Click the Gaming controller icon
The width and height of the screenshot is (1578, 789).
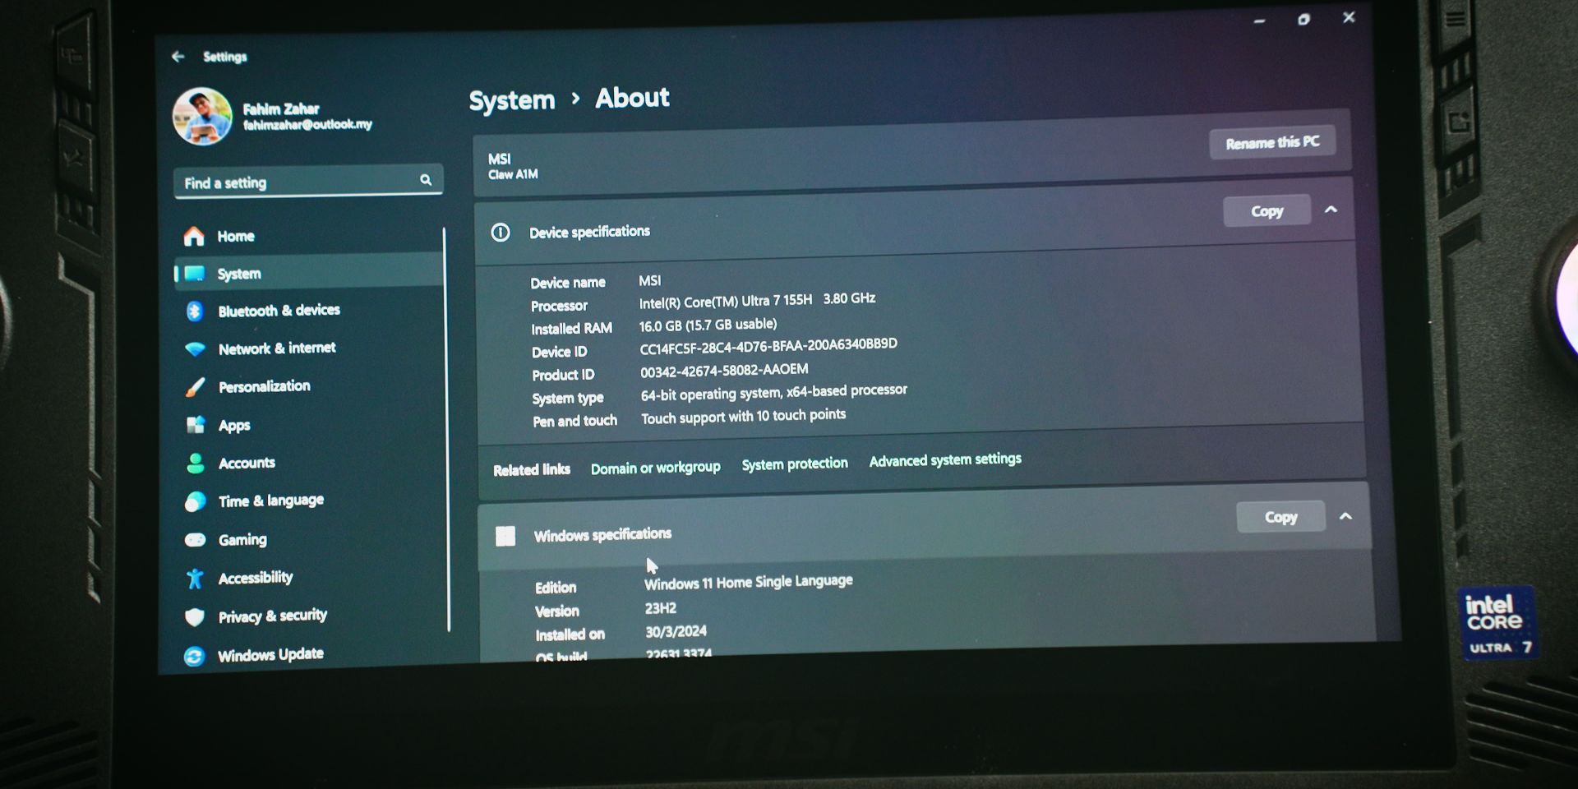pyautogui.click(x=195, y=540)
